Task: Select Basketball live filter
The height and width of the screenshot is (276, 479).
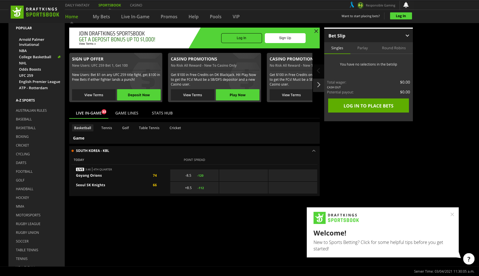Action: pos(83,128)
